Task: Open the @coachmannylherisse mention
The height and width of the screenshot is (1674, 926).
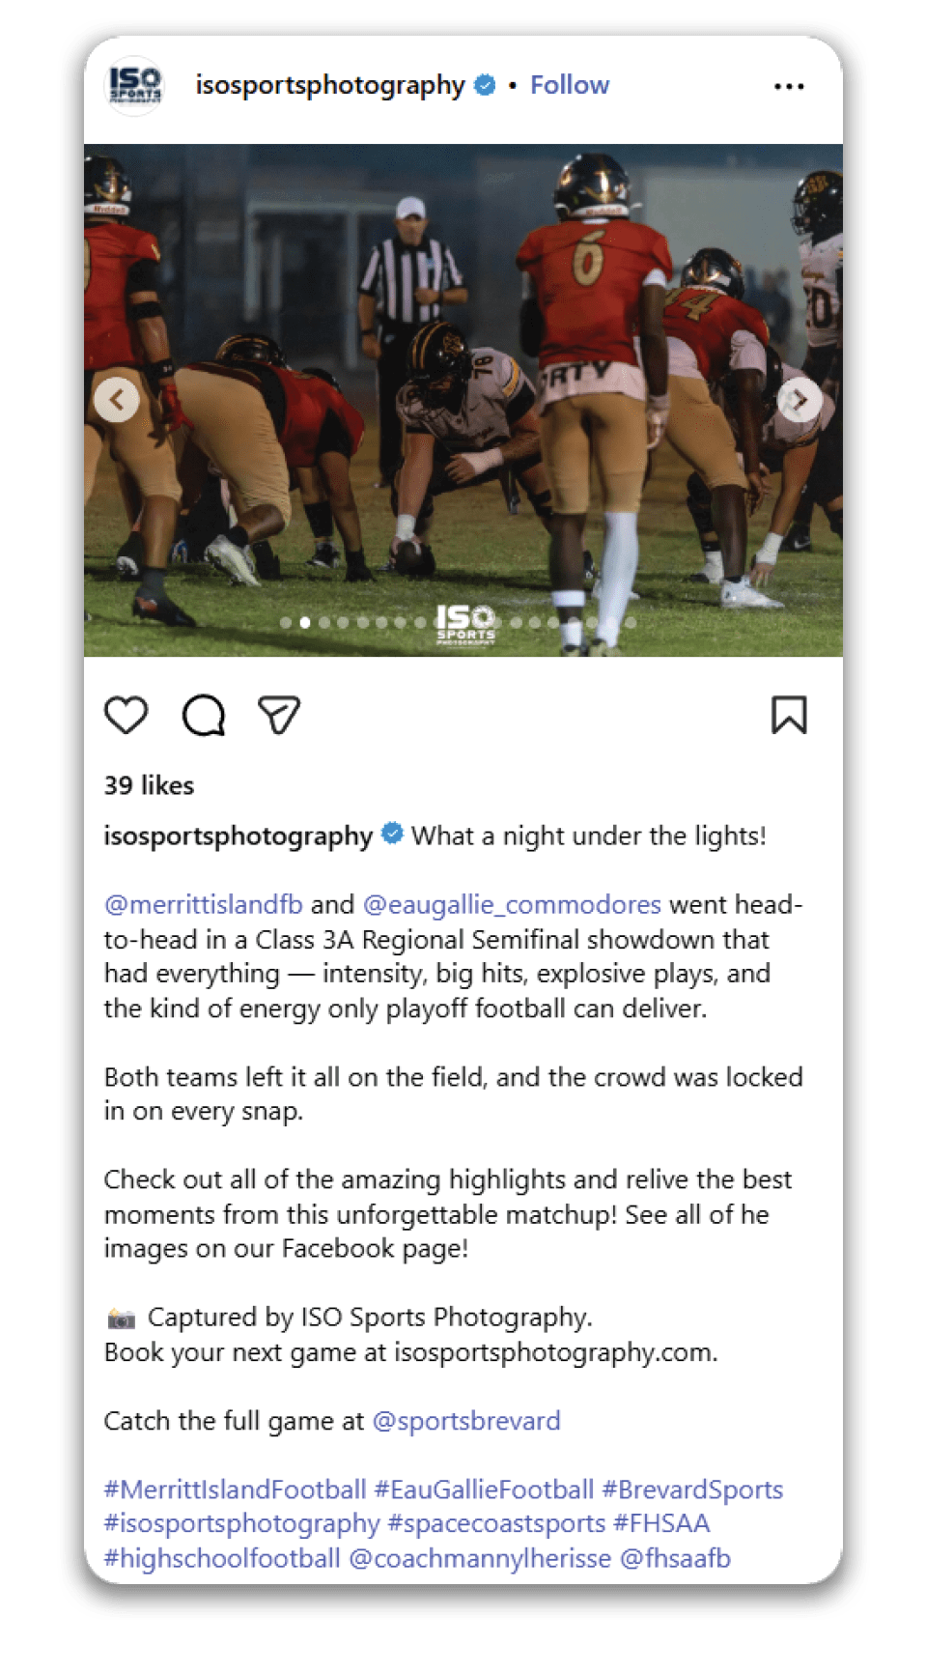Action: click(x=480, y=1558)
